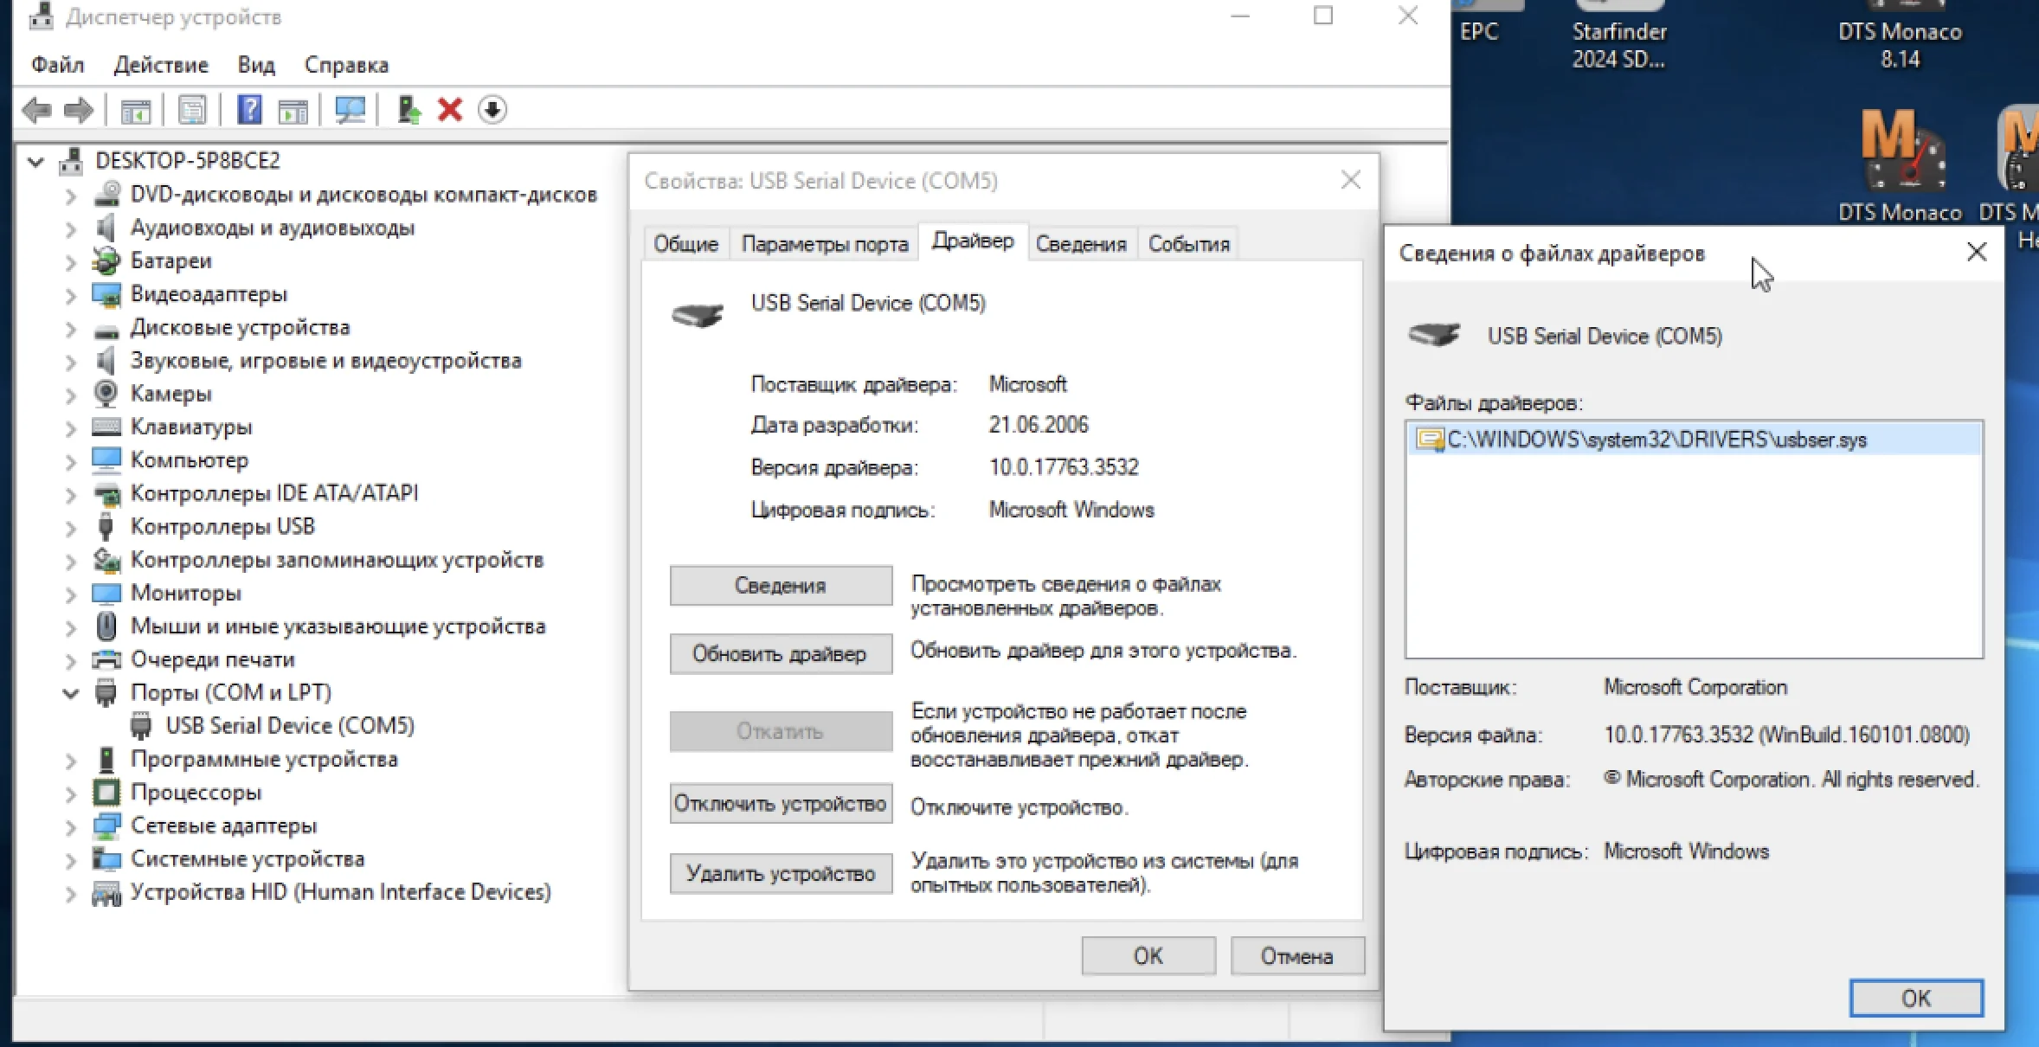Click OK in driver file details dialog
Viewport: 2039px width, 1047px height.
pyautogui.click(x=1915, y=998)
